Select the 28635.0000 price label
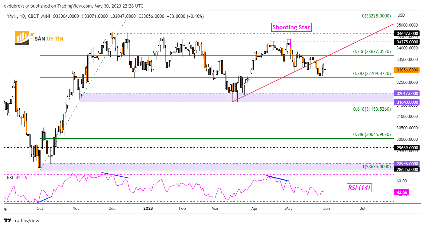The height and width of the screenshot is (227, 425). 407,169
